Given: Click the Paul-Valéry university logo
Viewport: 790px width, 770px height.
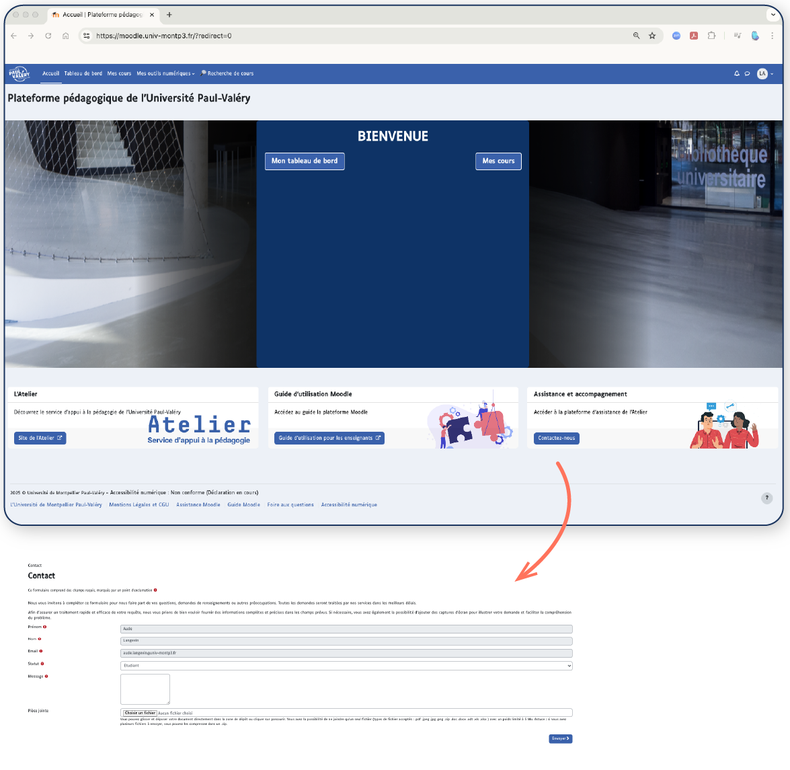Looking at the screenshot, I should (19, 74).
